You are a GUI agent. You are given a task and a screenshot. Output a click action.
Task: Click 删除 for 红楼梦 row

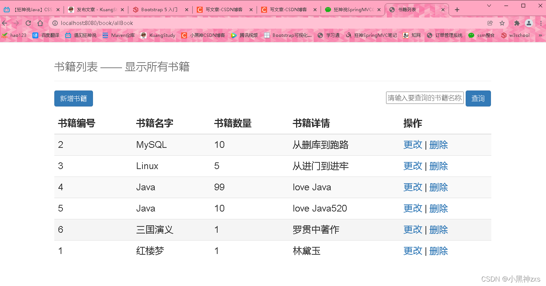coord(439,251)
